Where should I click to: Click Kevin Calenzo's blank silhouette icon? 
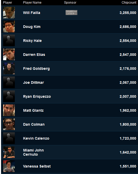(9, 138)
